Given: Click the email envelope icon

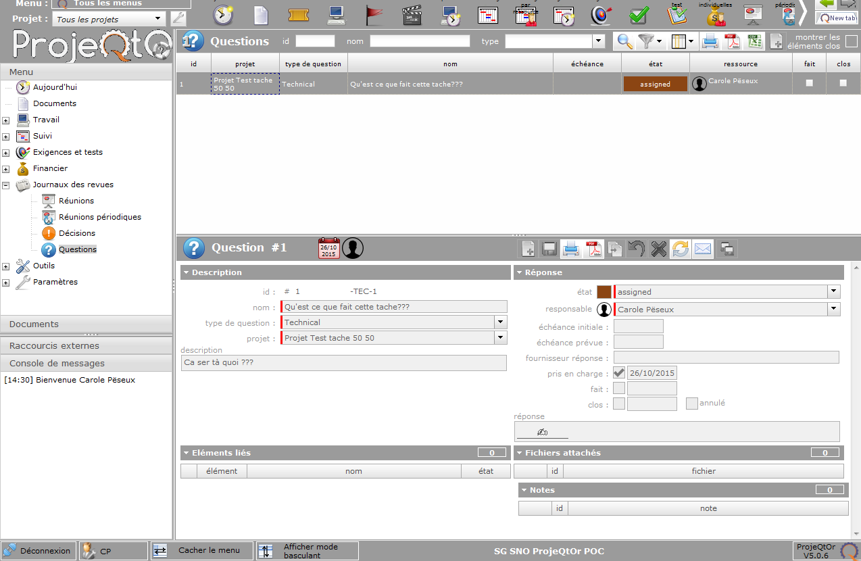Looking at the screenshot, I should [x=703, y=249].
